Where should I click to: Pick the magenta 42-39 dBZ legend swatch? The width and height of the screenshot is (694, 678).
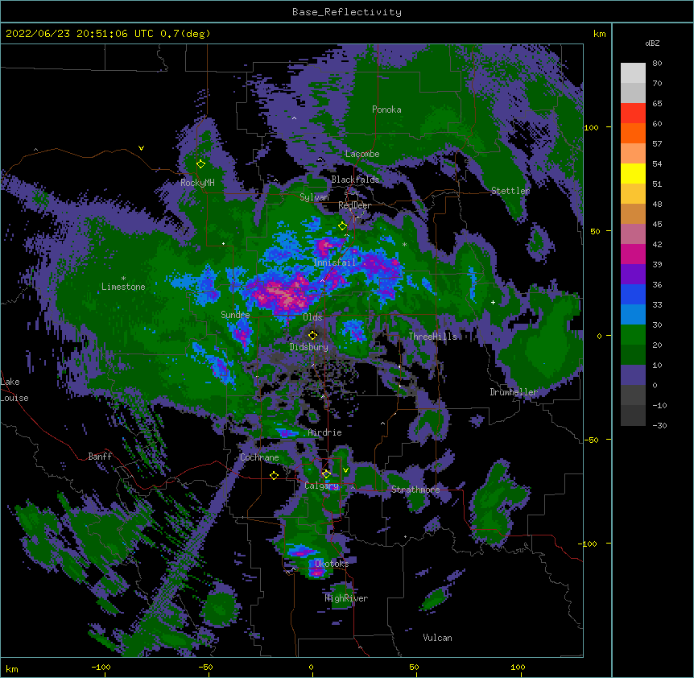[x=633, y=254]
